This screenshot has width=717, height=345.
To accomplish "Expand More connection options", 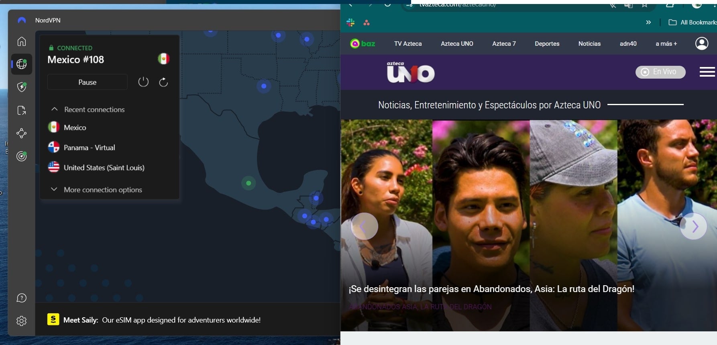I will 97,189.
